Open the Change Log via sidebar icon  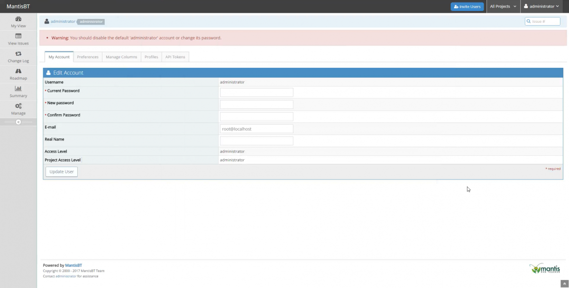(18, 57)
